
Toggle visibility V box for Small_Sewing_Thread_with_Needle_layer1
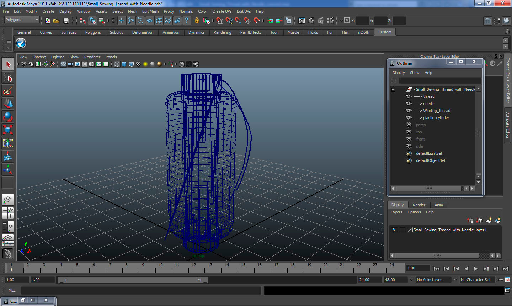(x=394, y=230)
